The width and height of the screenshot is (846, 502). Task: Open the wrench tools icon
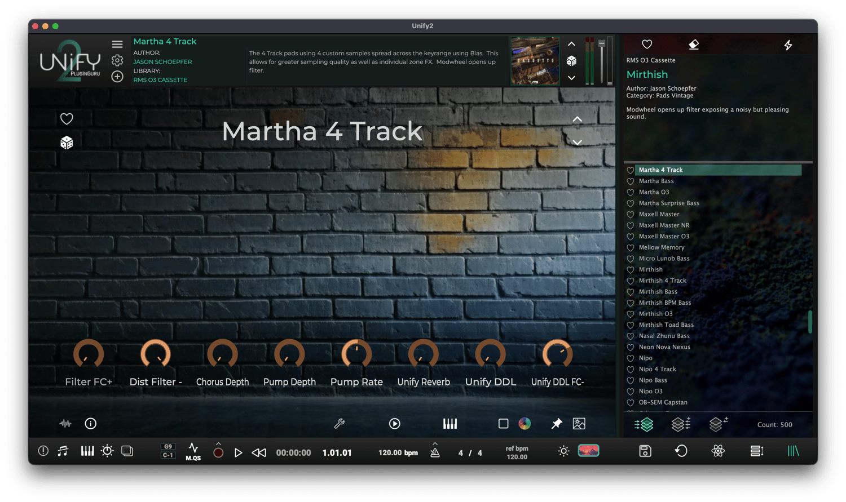tap(339, 424)
